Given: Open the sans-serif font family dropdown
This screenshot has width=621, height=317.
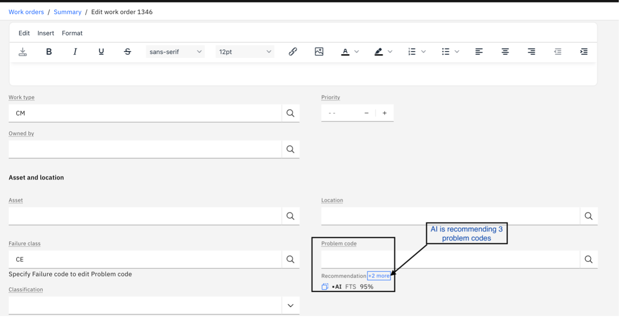Looking at the screenshot, I should 175,51.
